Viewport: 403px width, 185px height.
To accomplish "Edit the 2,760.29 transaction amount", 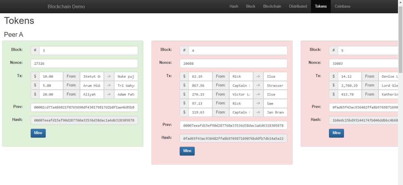I will coord(349,85).
